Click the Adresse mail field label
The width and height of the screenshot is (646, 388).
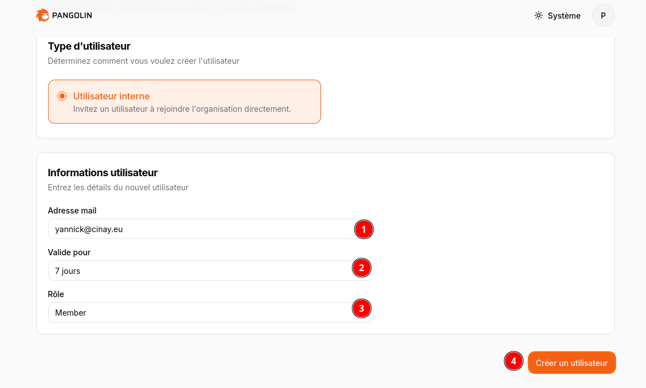pos(72,211)
